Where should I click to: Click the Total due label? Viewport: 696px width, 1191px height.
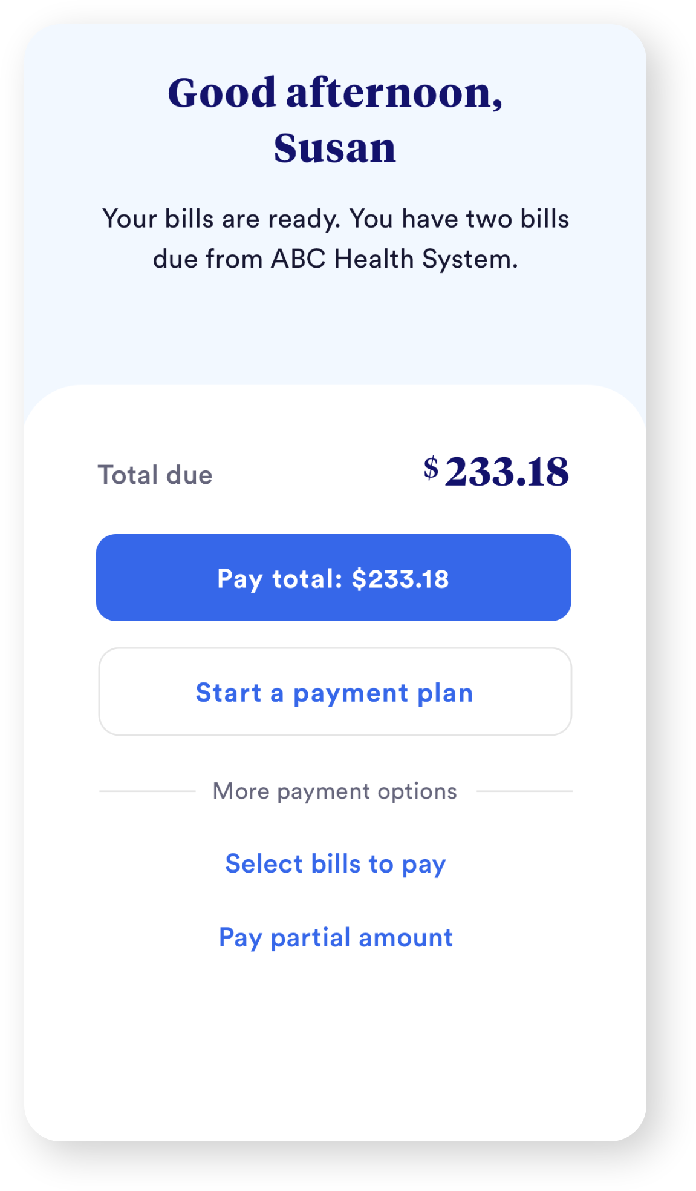(x=155, y=475)
